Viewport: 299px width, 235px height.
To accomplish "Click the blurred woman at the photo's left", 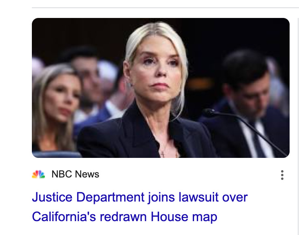I will point(55,109).
